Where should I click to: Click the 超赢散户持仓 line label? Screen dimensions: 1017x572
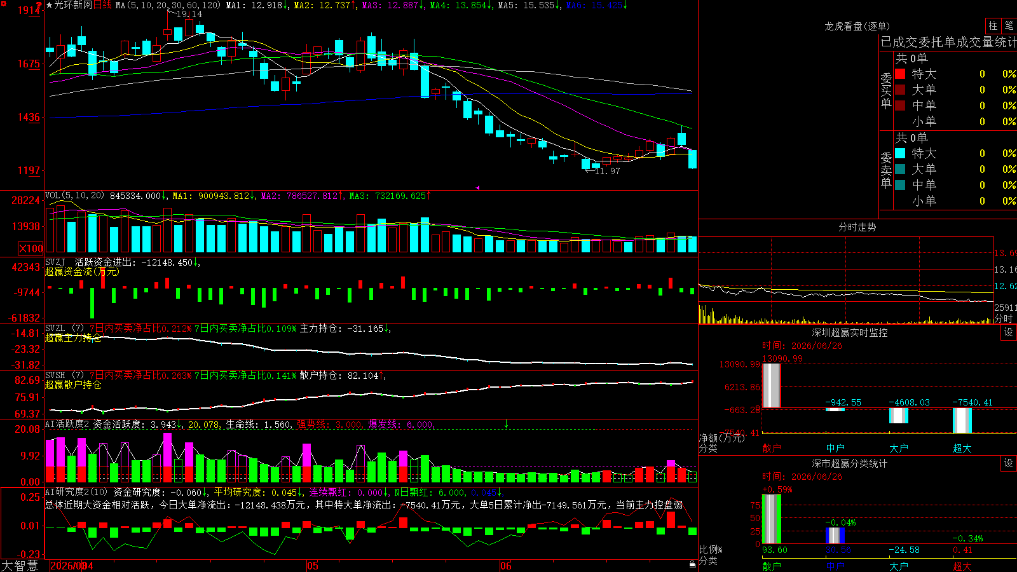(x=73, y=385)
